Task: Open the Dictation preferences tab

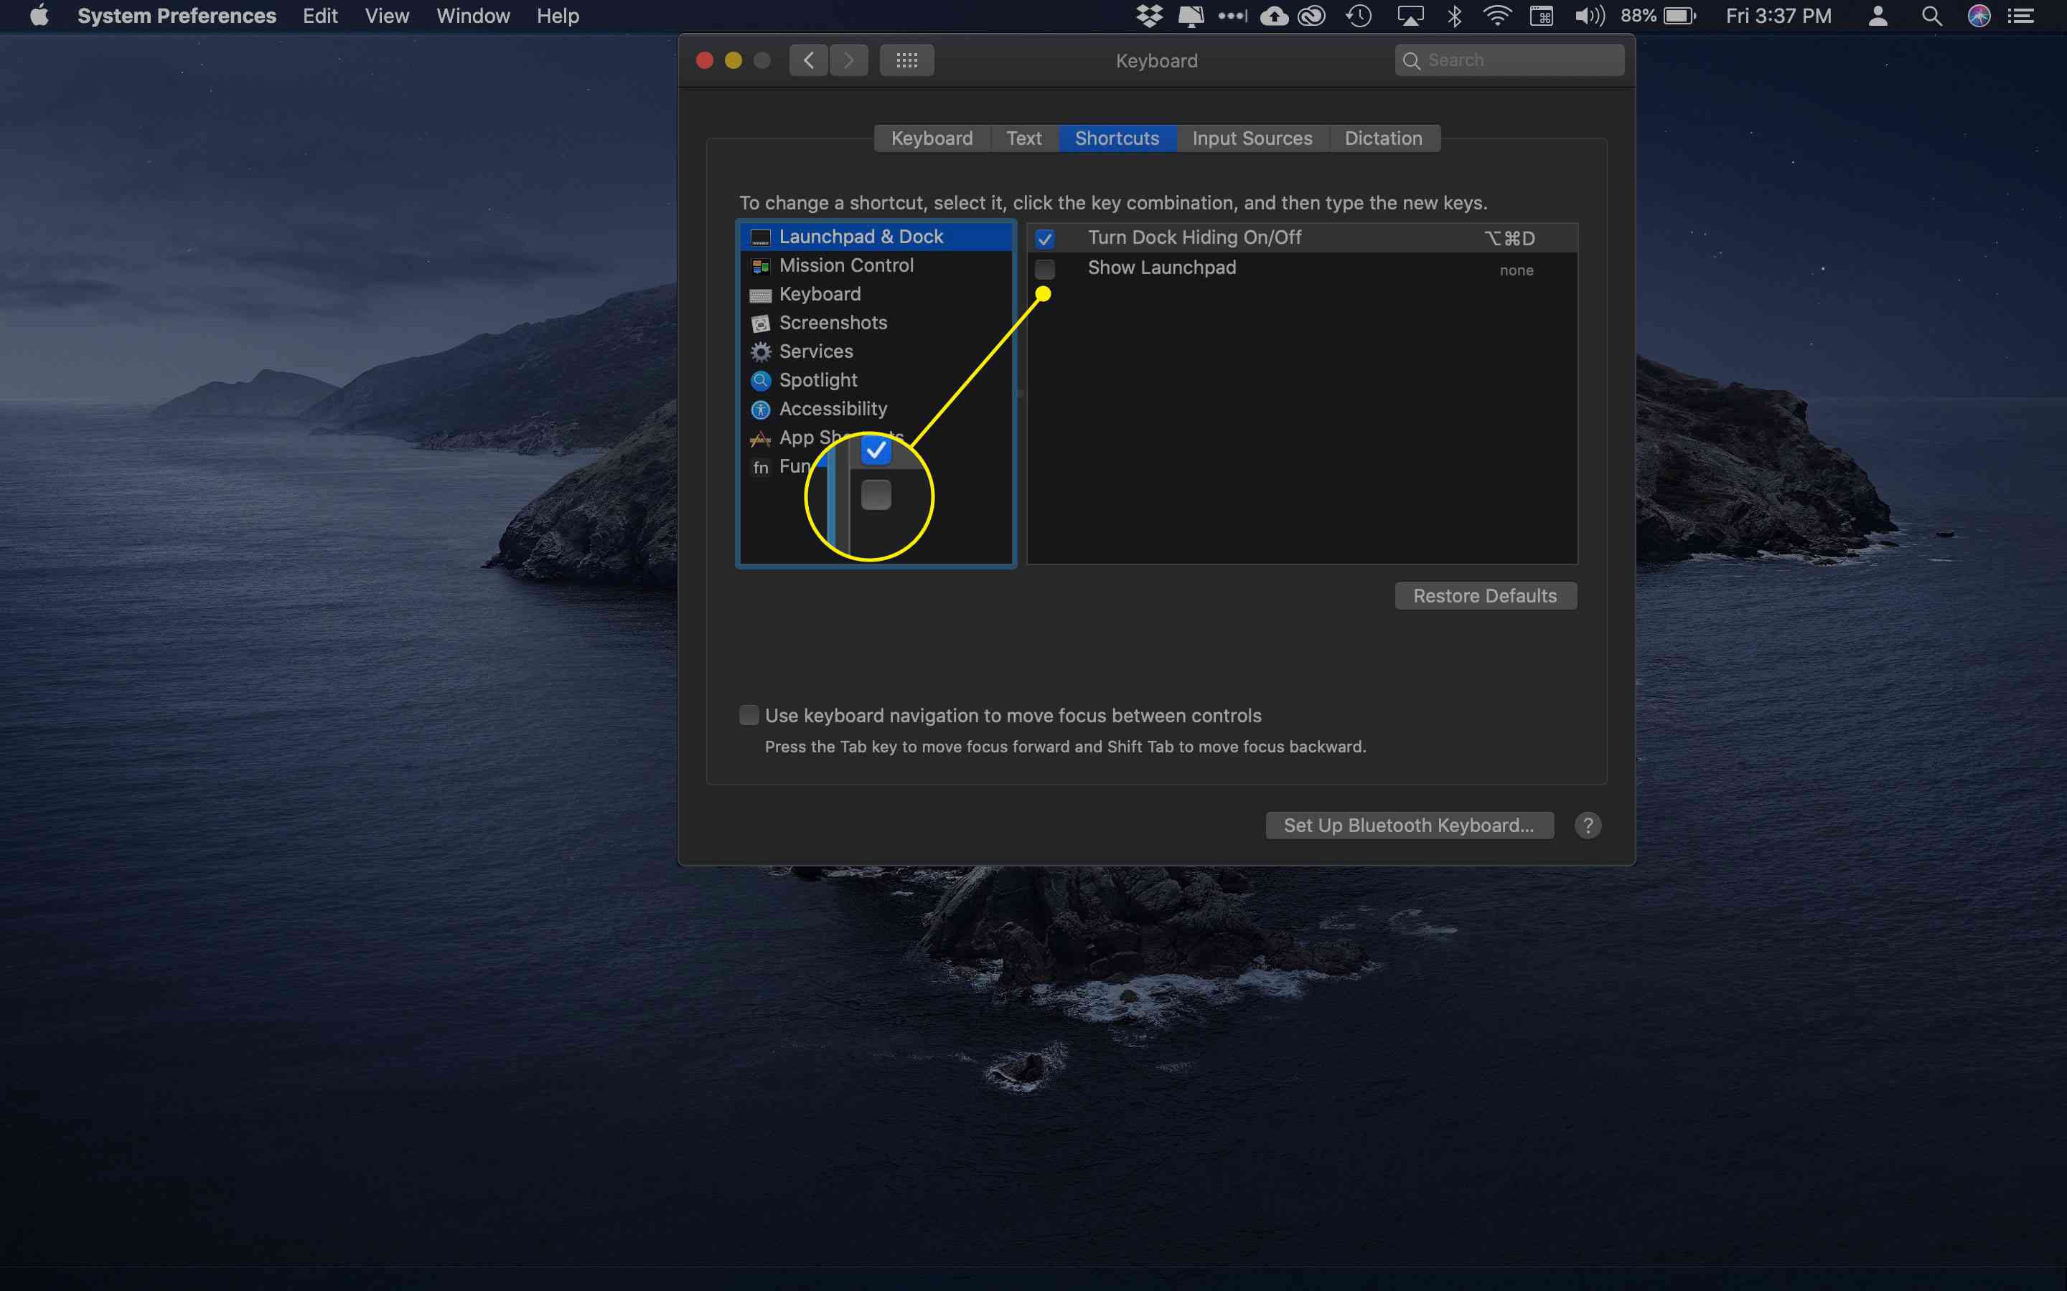Action: tap(1379, 138)
